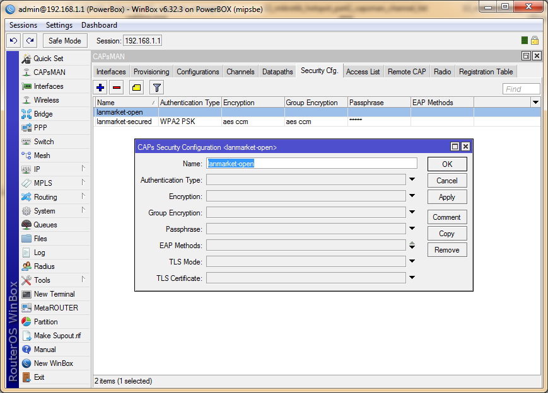The width and height of the screenshot is (548, 393).
Task: Click the undo arrow icon
Action: pos(13,40)
